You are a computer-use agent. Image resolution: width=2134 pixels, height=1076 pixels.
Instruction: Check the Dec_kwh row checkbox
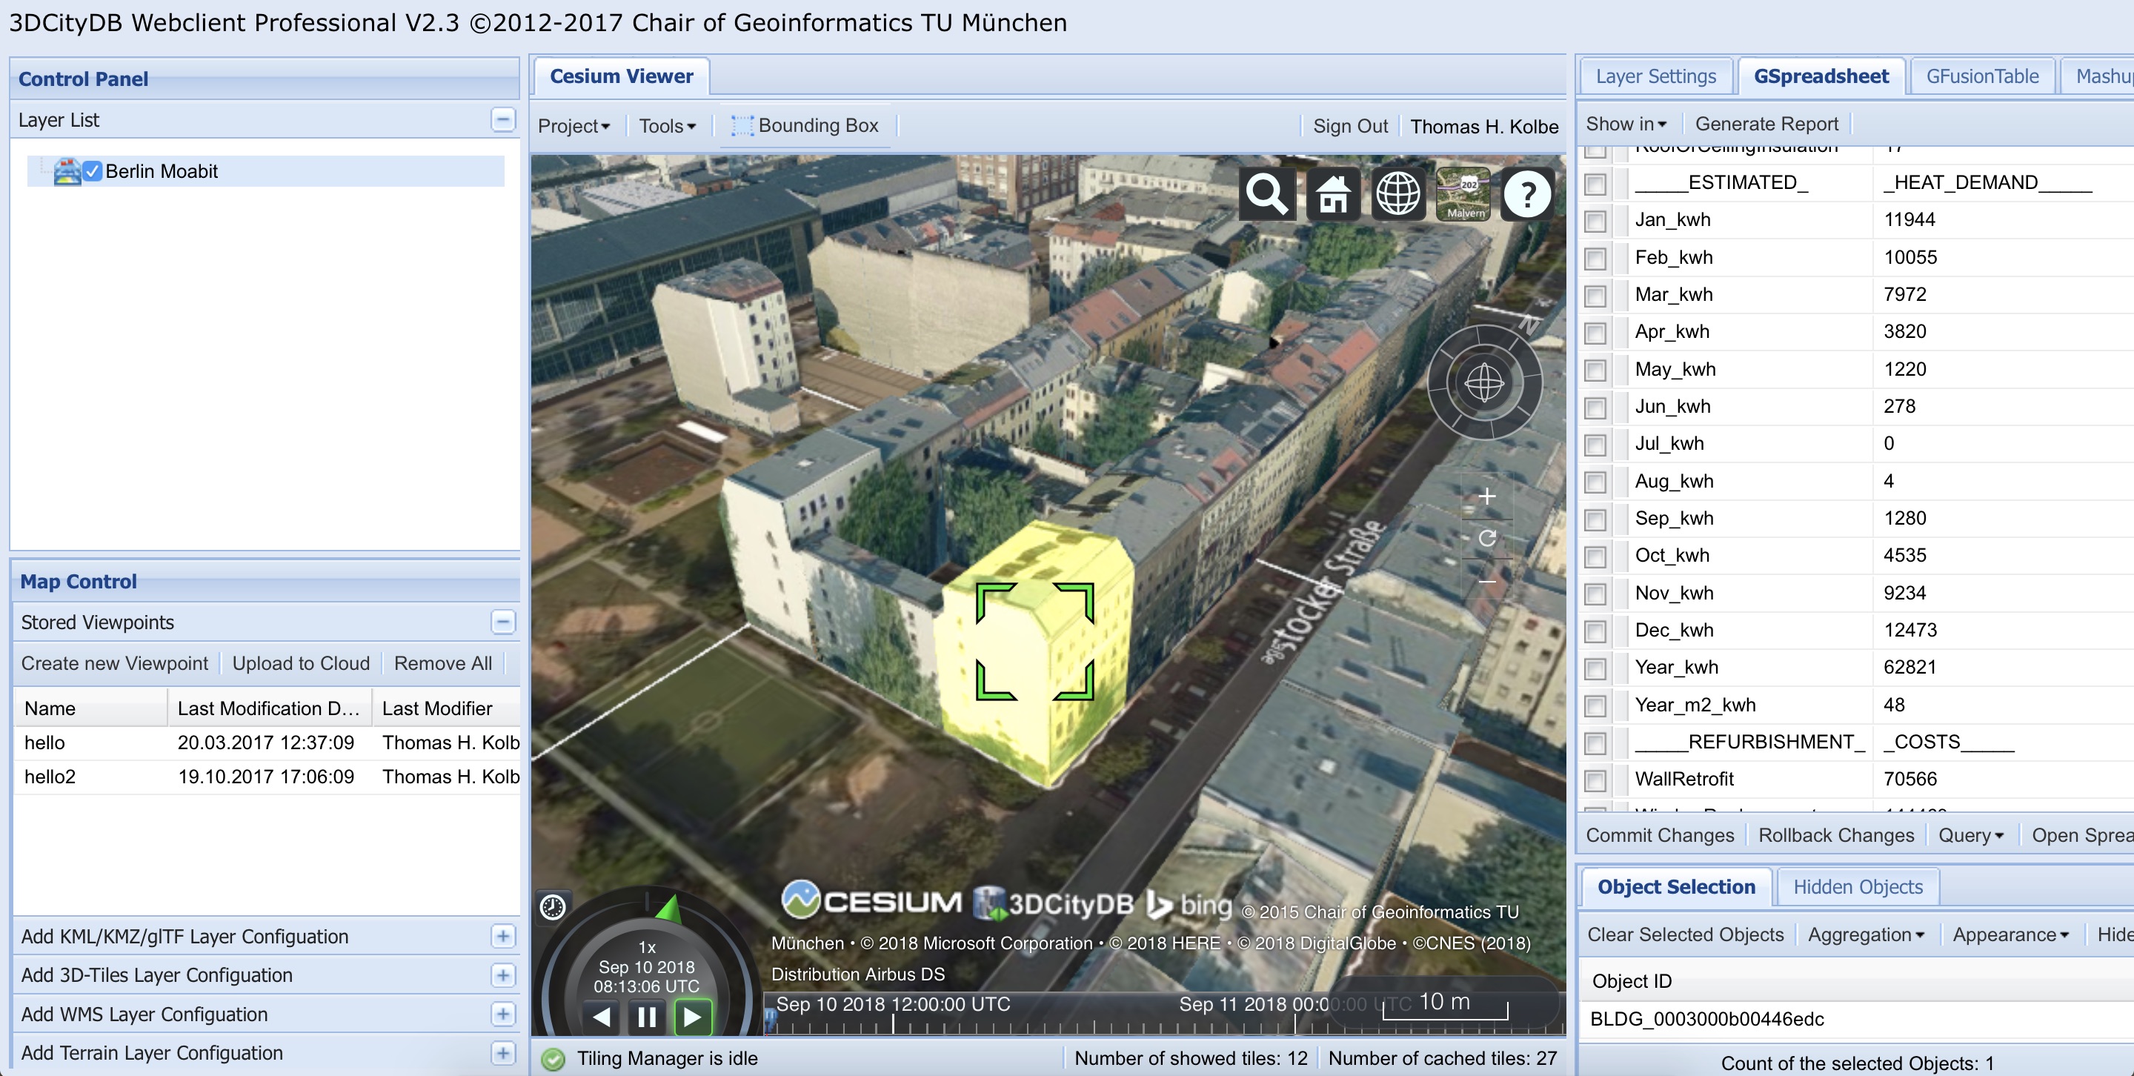[1595, 631]
